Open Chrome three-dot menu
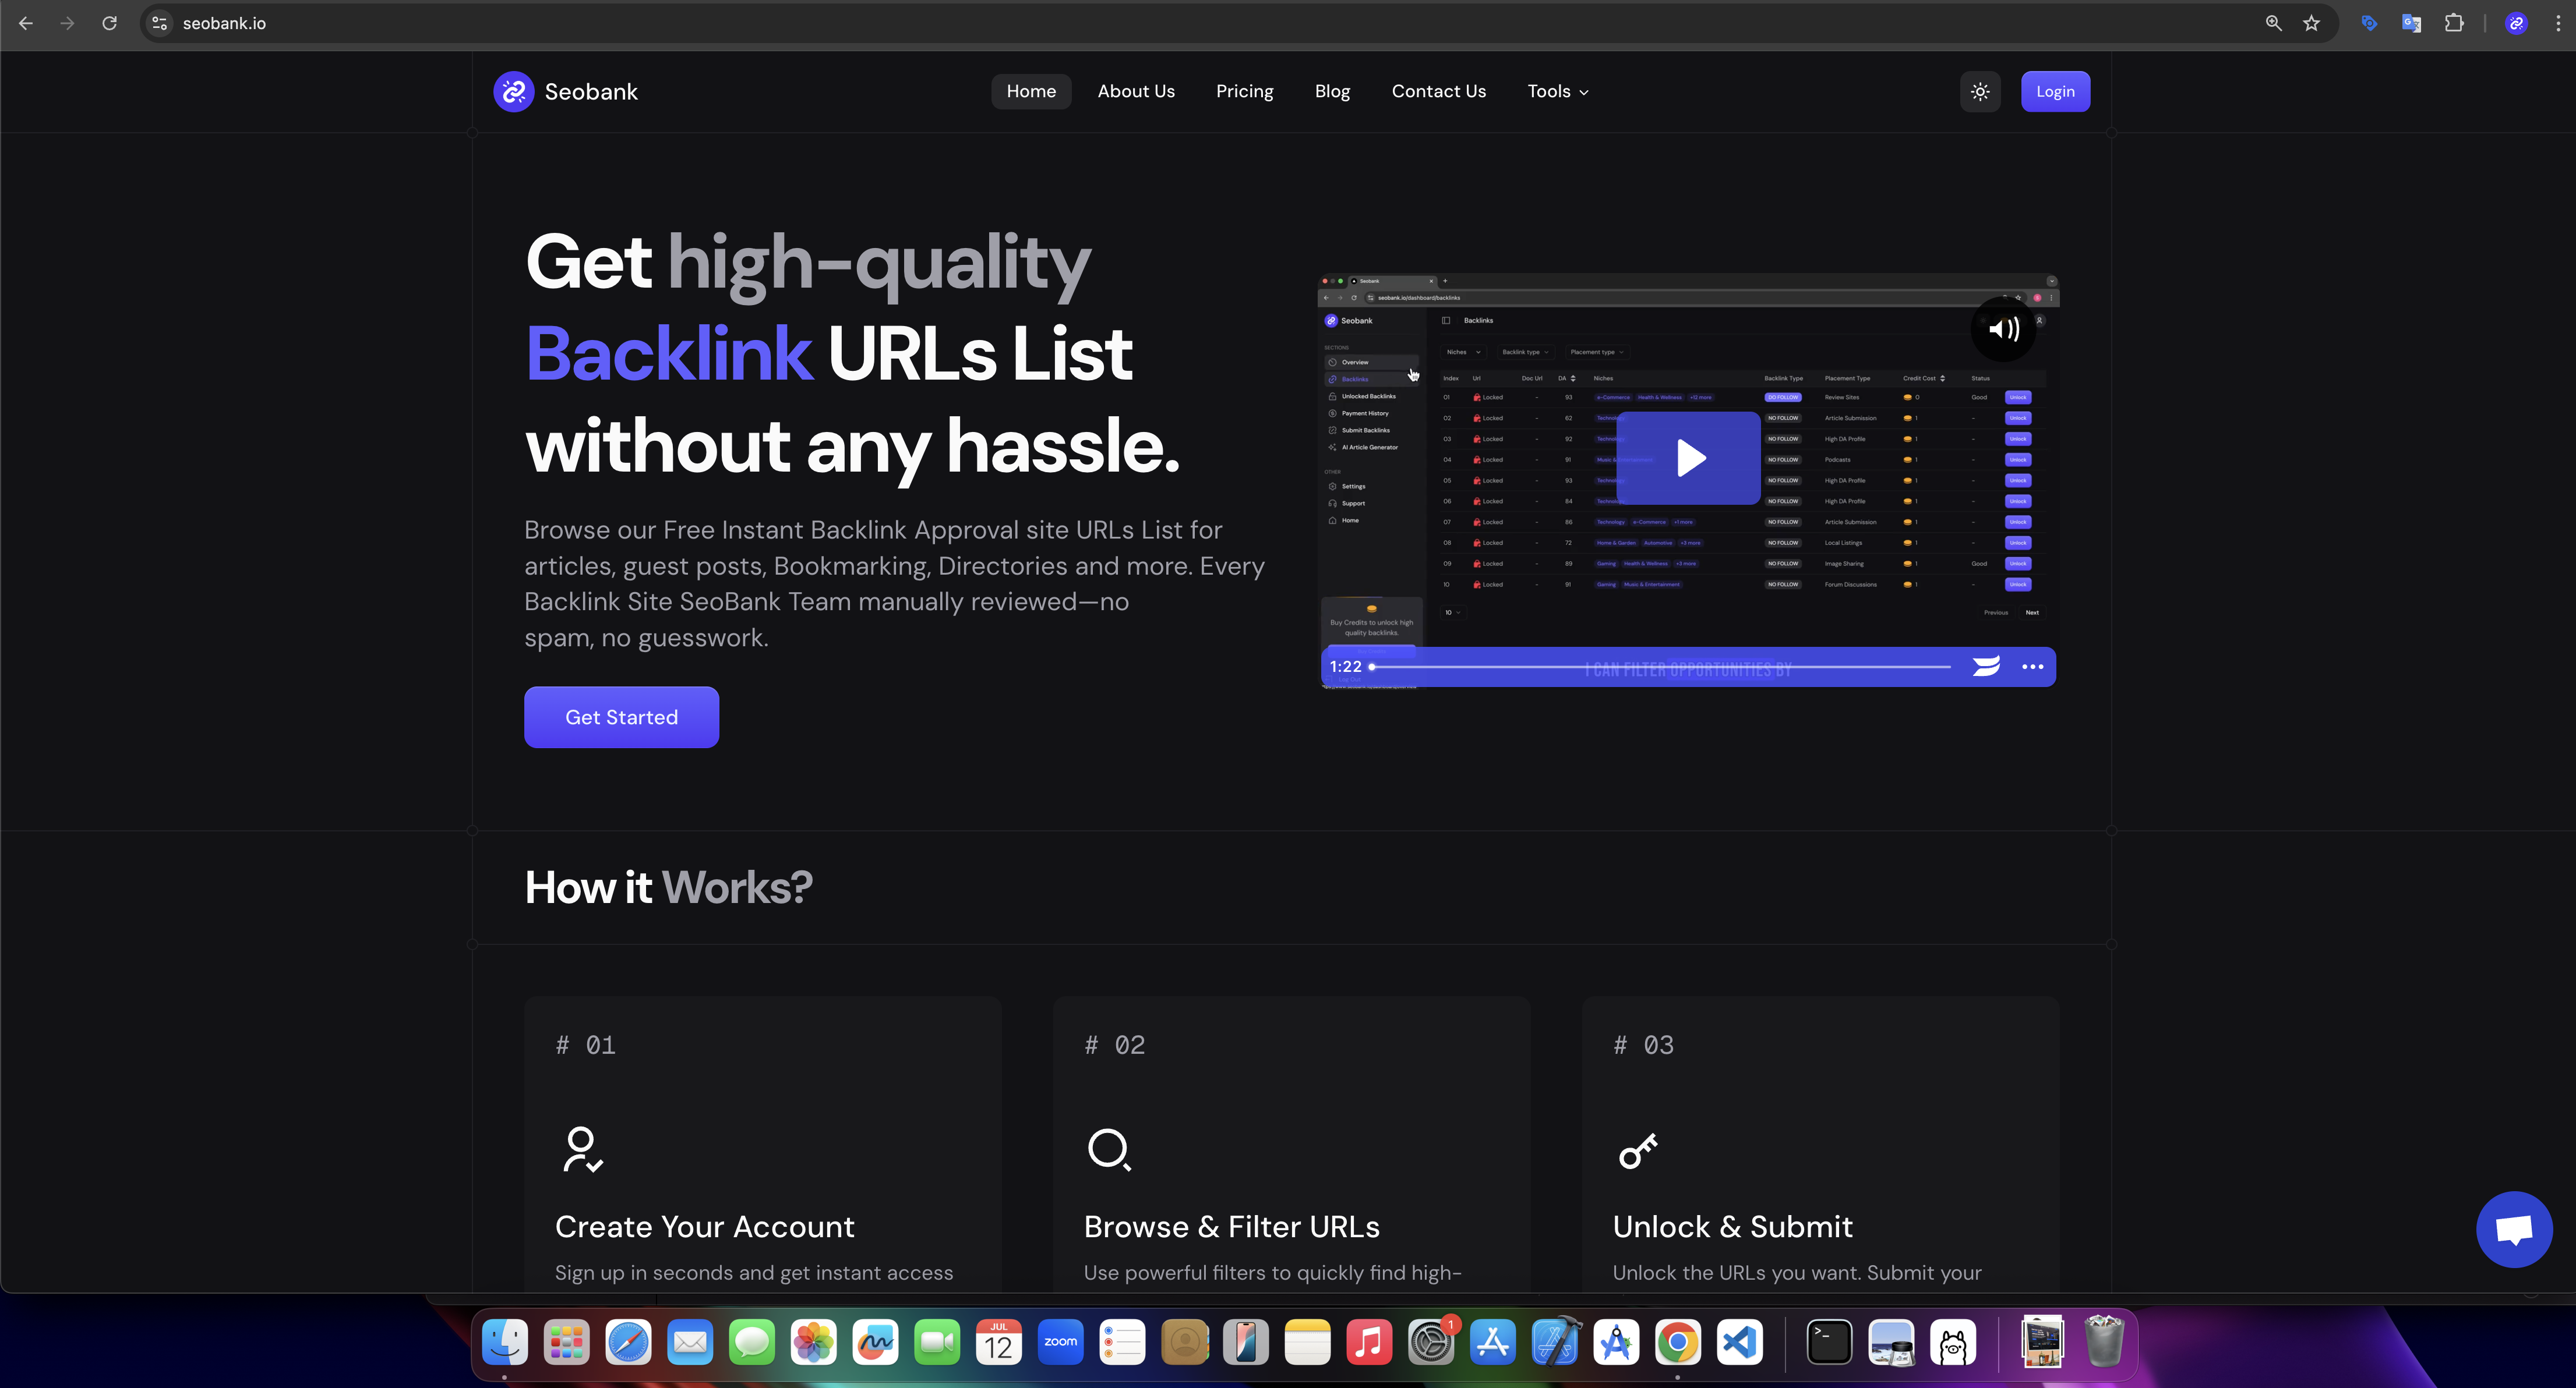 coord(2558,23)
